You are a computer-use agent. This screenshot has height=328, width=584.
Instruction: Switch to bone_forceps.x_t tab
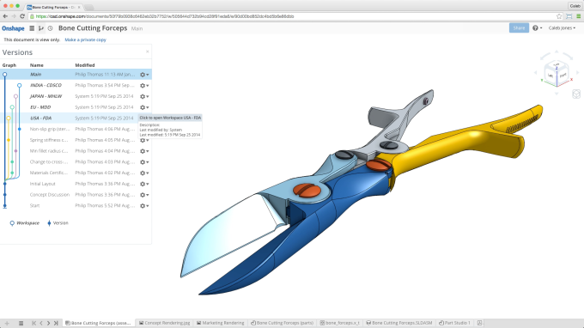coord(340,323)
